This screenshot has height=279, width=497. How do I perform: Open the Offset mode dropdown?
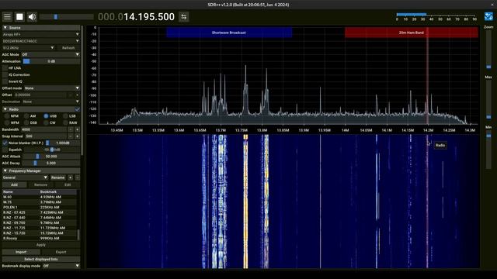pos(52,88)
